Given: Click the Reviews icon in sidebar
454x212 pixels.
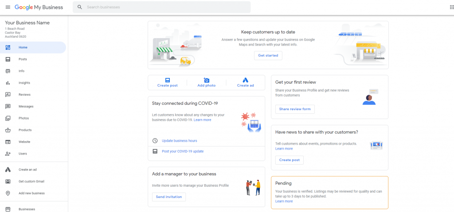Looking at the screenshot, I should pyautogui.click(x=8, y=95).
